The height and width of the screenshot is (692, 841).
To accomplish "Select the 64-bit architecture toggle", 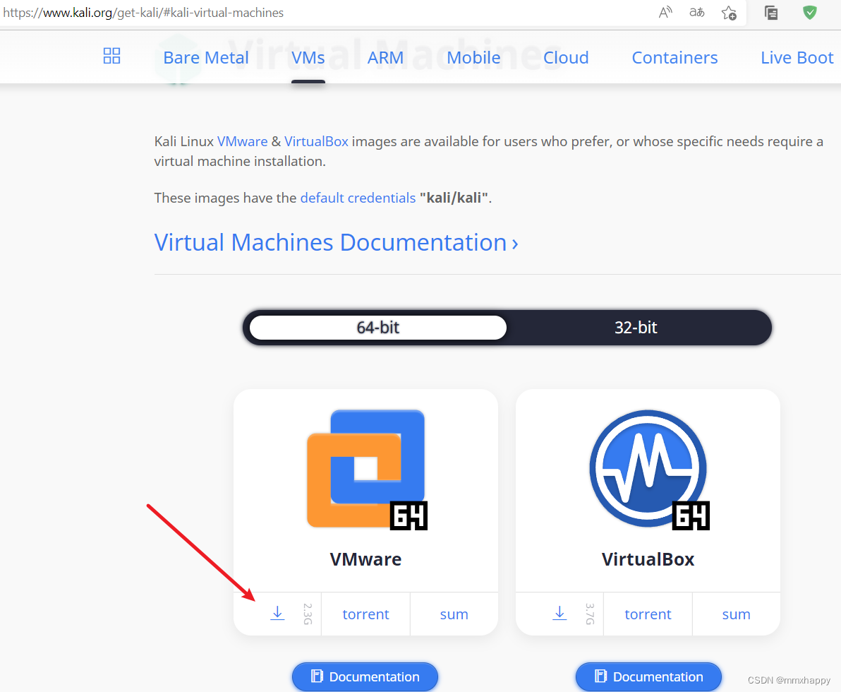I will tap(378, 328).
